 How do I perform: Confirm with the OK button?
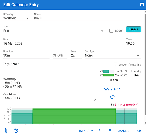pyautogui.click(x=139, y=131)
